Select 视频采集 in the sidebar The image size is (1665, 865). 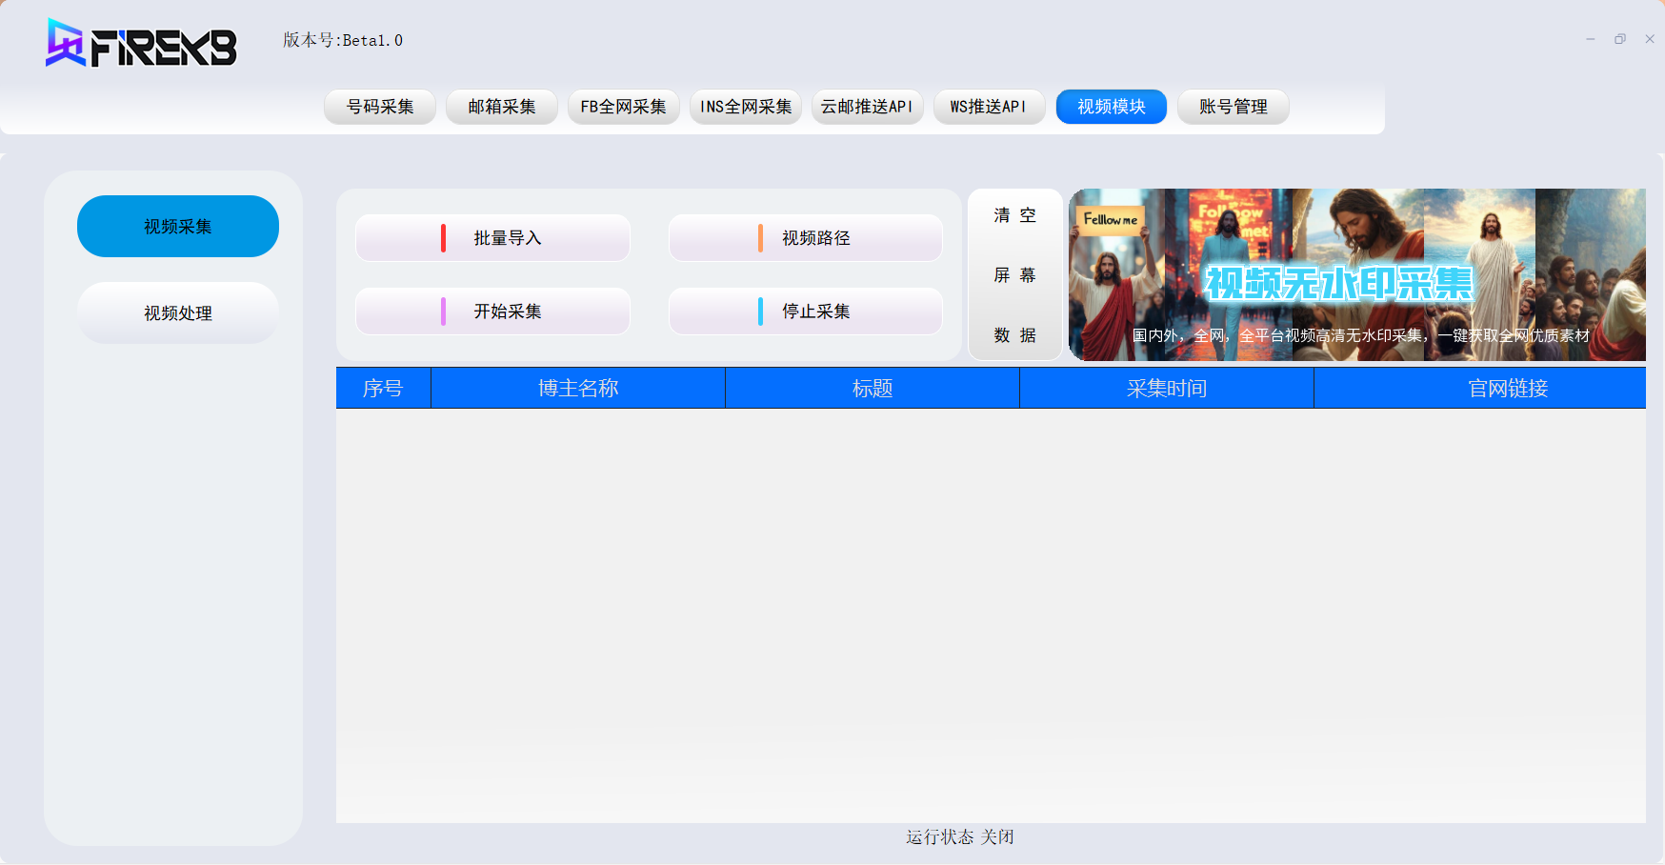(178, 227)
